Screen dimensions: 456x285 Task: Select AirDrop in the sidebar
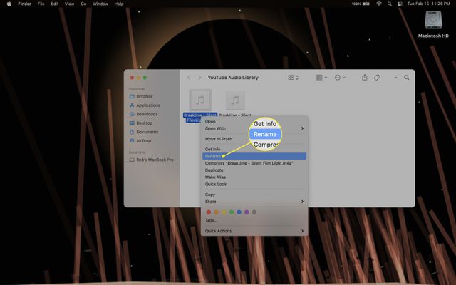coord(145,140)
